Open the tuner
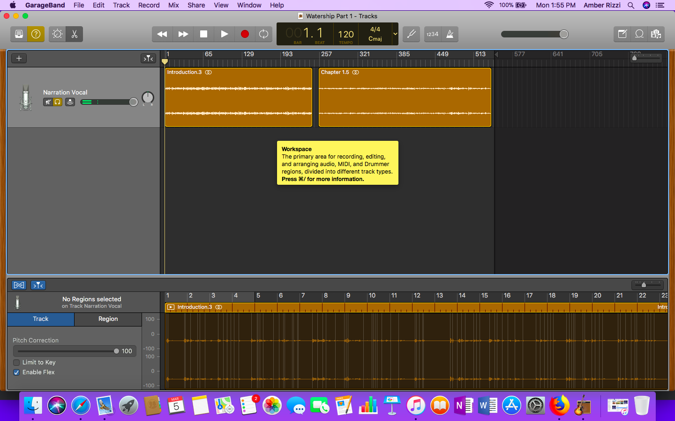This screenshot has height=421, width=675. click(x=411, y=34)
